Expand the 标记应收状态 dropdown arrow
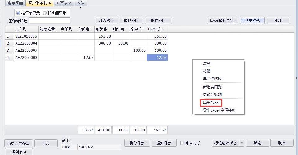The height and width of the screenshot is (155, 298). point(242,143)
